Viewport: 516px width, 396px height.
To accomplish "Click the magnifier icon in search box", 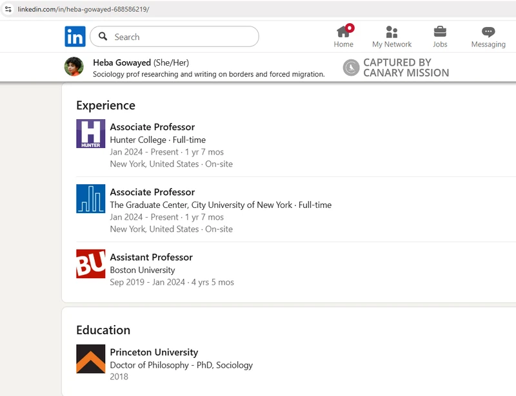I will [103, 37].
